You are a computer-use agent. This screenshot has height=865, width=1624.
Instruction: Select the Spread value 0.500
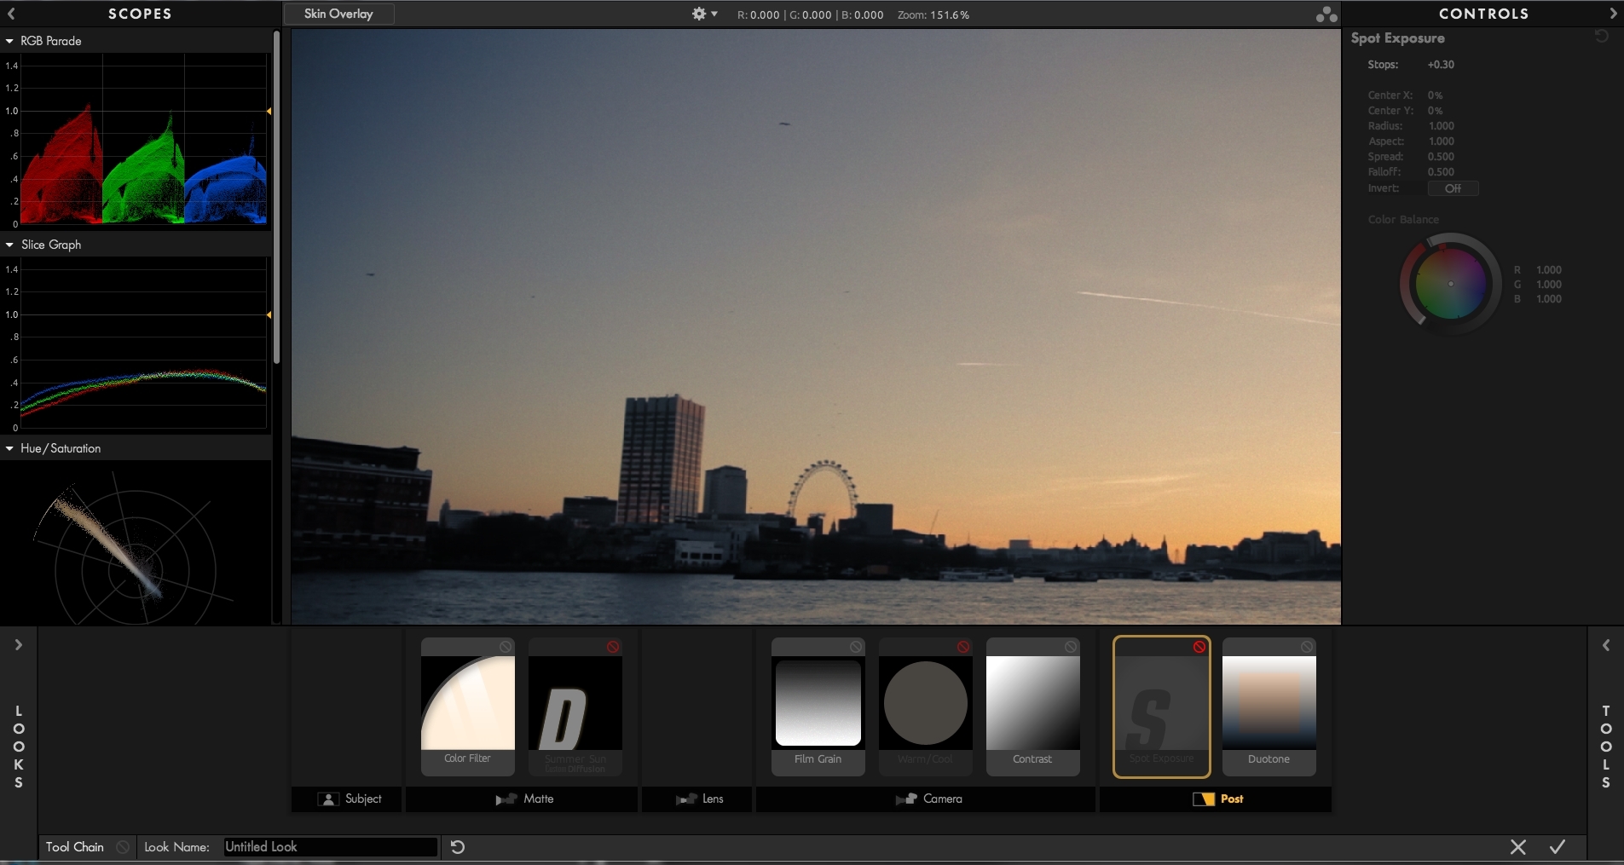pos(1441,157)
